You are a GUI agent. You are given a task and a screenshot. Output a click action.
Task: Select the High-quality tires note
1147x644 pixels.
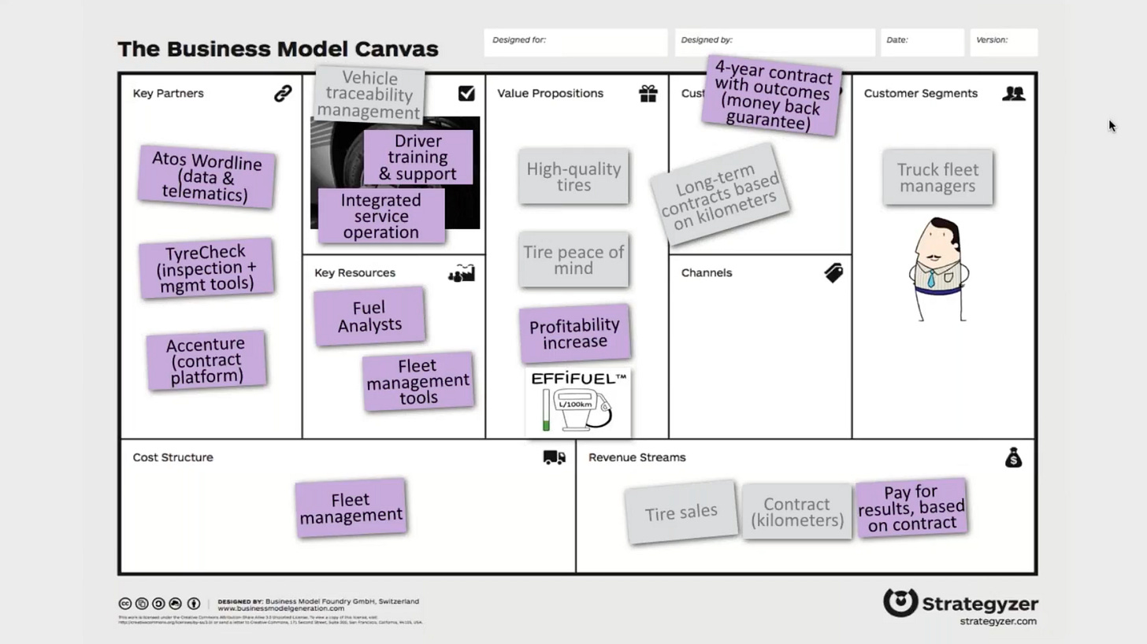coord(573,176)
